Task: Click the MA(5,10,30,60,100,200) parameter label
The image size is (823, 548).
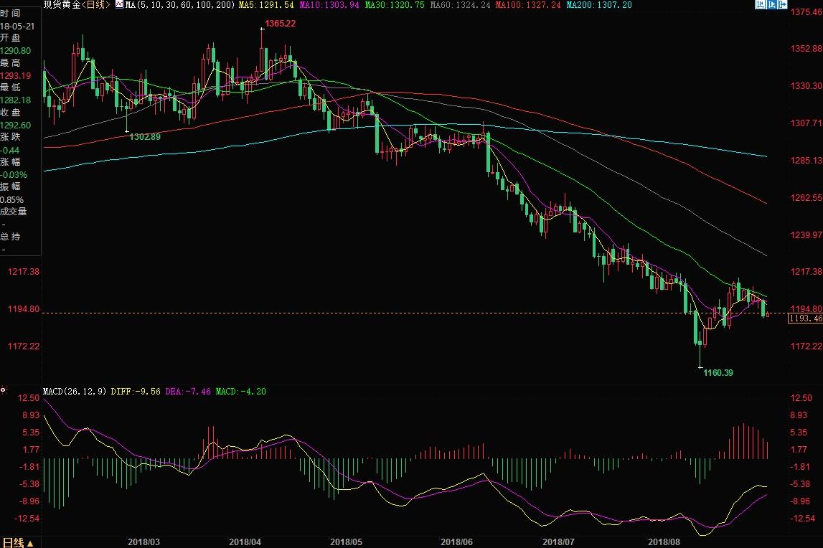Action: pos(180,5)
